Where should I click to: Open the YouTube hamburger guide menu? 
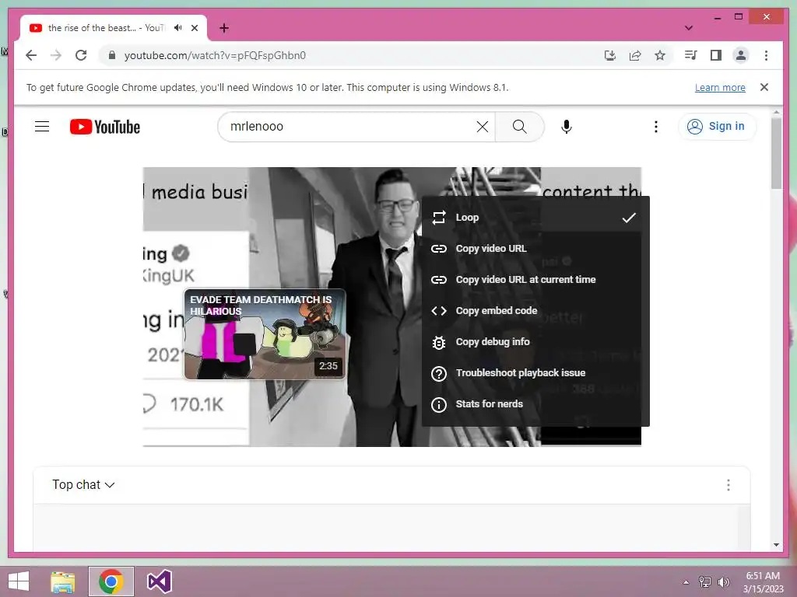point(42,127)
